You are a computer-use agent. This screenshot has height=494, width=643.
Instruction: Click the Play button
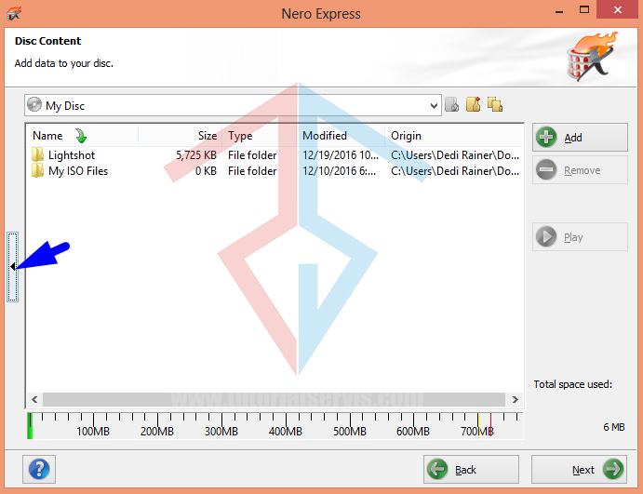pos(580,237)
